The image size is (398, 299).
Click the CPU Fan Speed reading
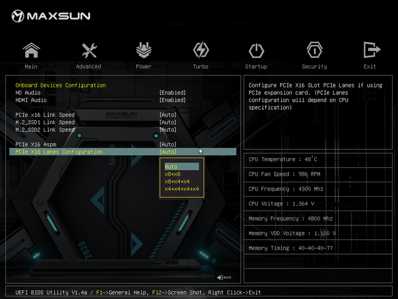(284, 174)
